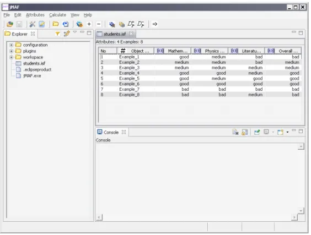Maximize the Explorer panel

[89, 33]
